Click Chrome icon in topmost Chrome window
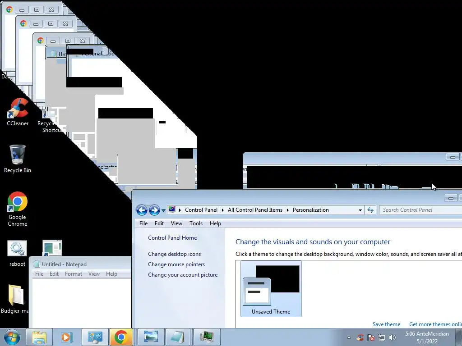The image size is (462, 346). pos(9,9)
